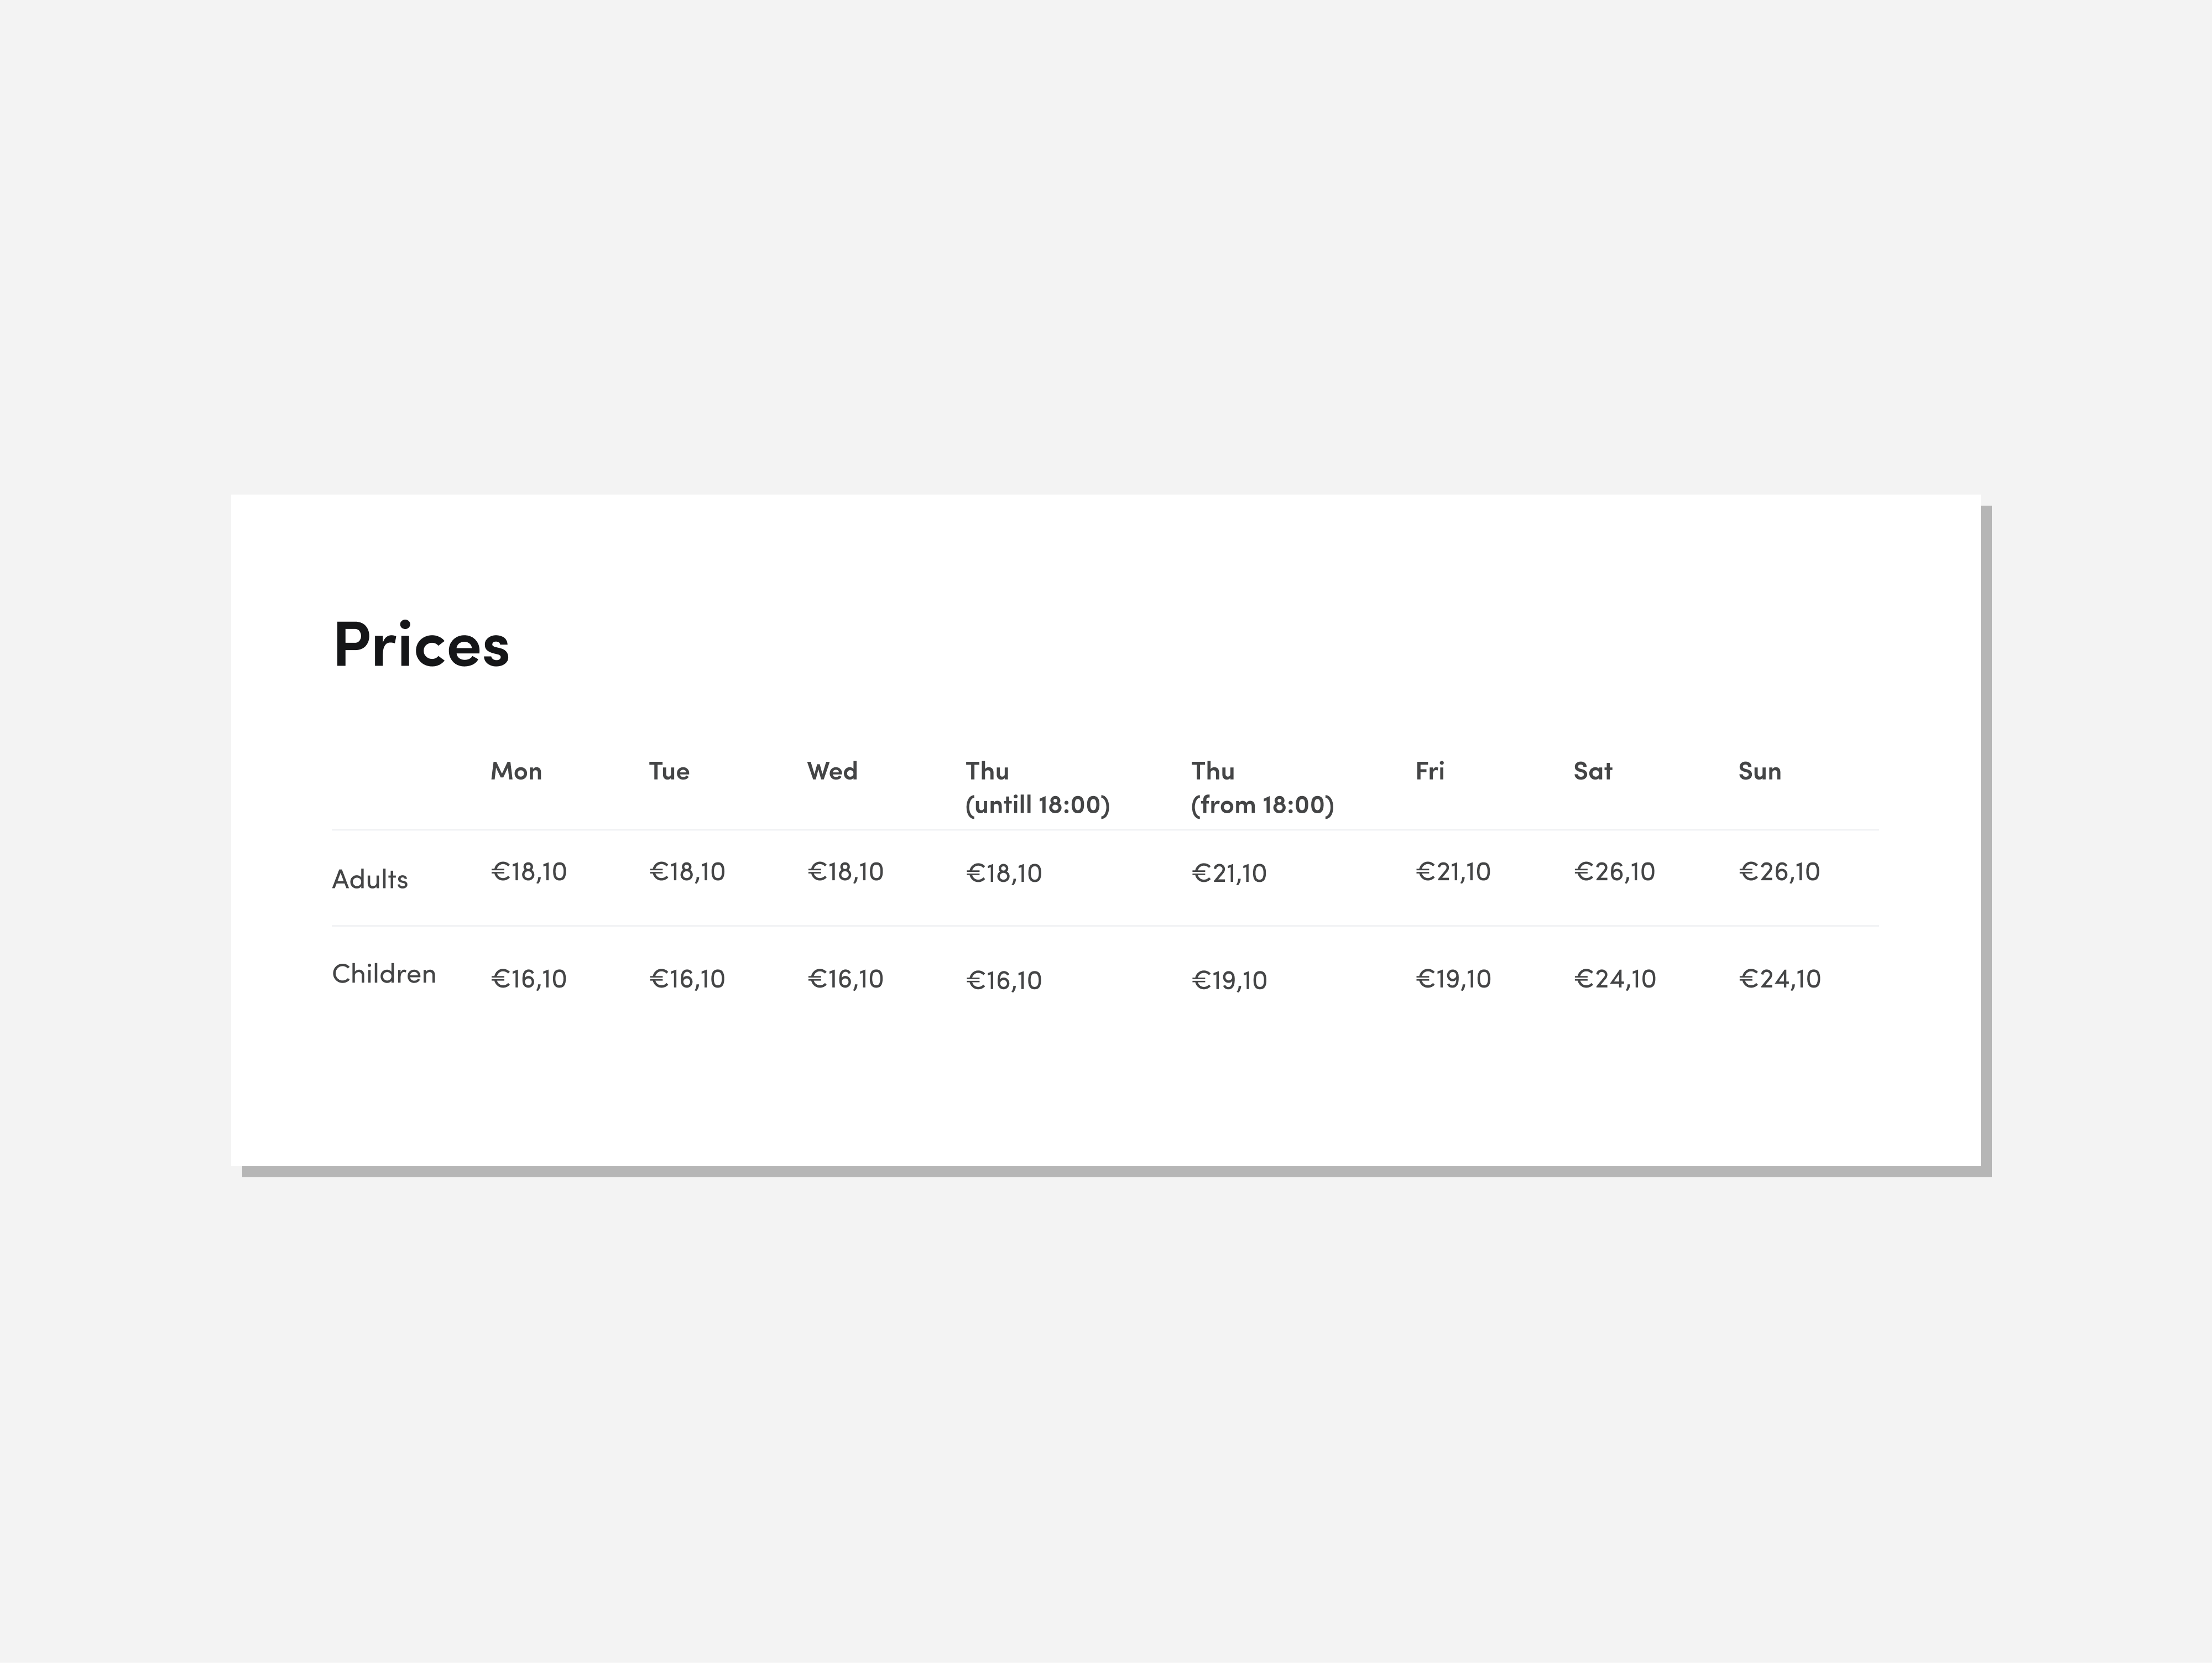Select Children price for Friday
2212x1663 pixels.
pos(1453,979)
